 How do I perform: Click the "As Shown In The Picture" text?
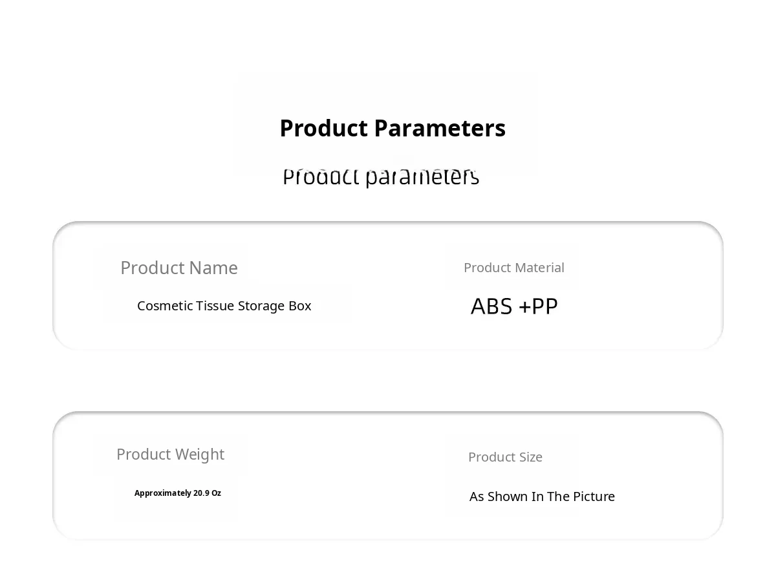pos(542,496)
